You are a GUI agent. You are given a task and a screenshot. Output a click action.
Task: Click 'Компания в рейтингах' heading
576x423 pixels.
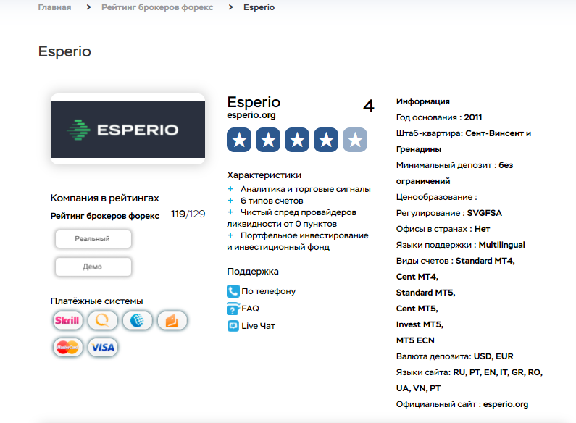(x=104, y=198)
